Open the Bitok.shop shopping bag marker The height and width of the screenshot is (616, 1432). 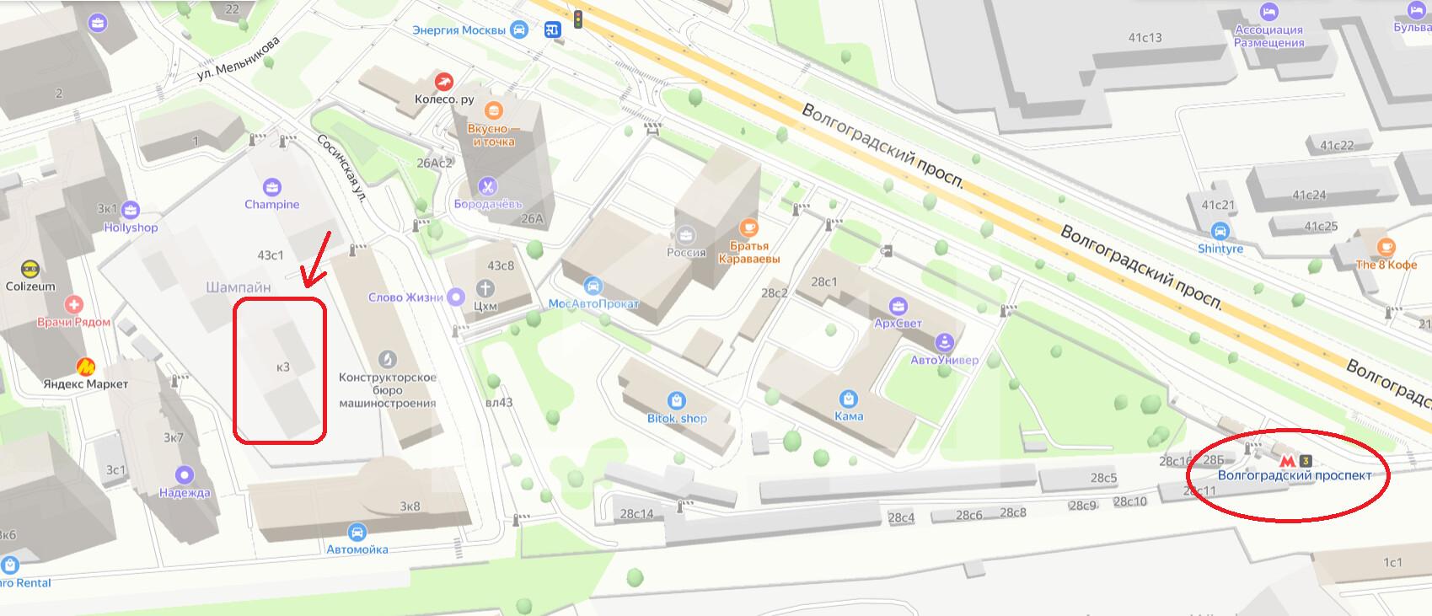676,400
